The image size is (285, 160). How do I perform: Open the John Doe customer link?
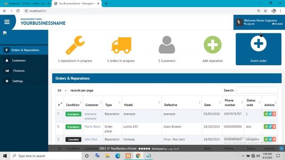coord(91,139)
